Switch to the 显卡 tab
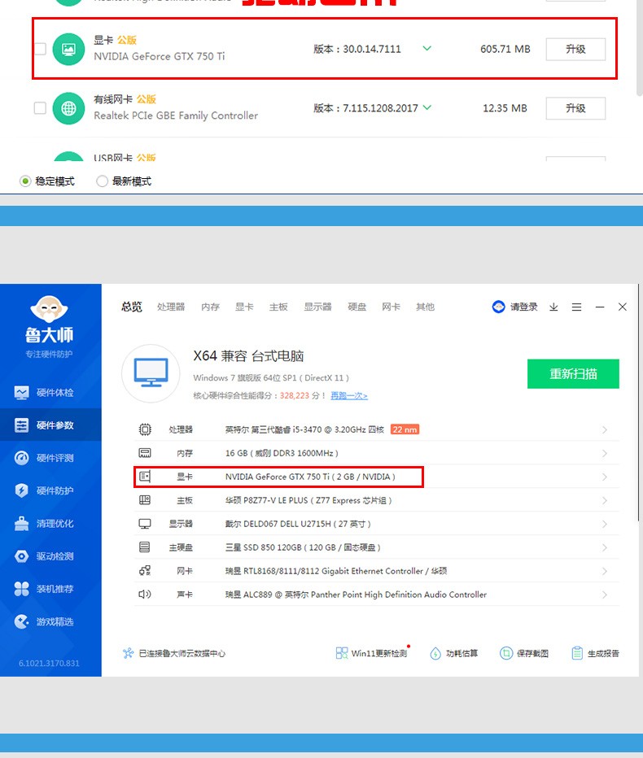This screenshot has height=758, width=643. pos(244,307)
